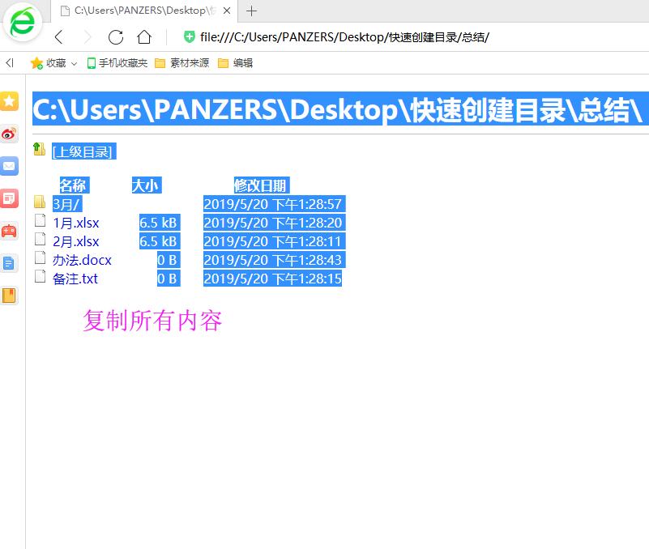Open the mail icon in the sidebar
This screenshot has width=649, height=549.
[10, 166]
